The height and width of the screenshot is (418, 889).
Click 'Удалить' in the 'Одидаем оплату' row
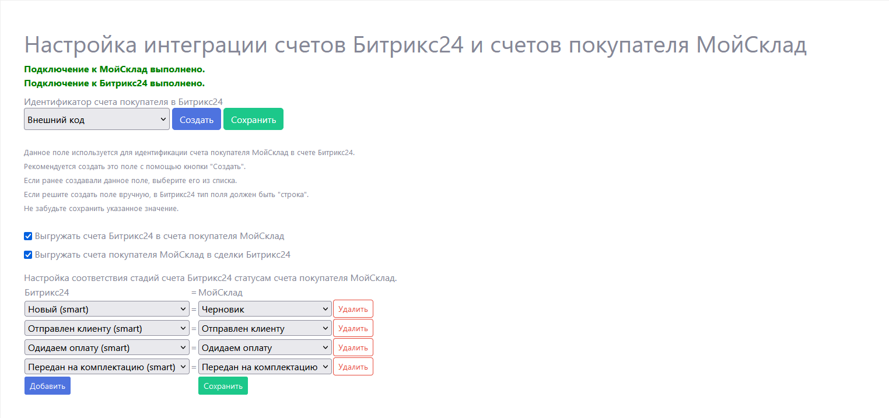pos(353,347)
